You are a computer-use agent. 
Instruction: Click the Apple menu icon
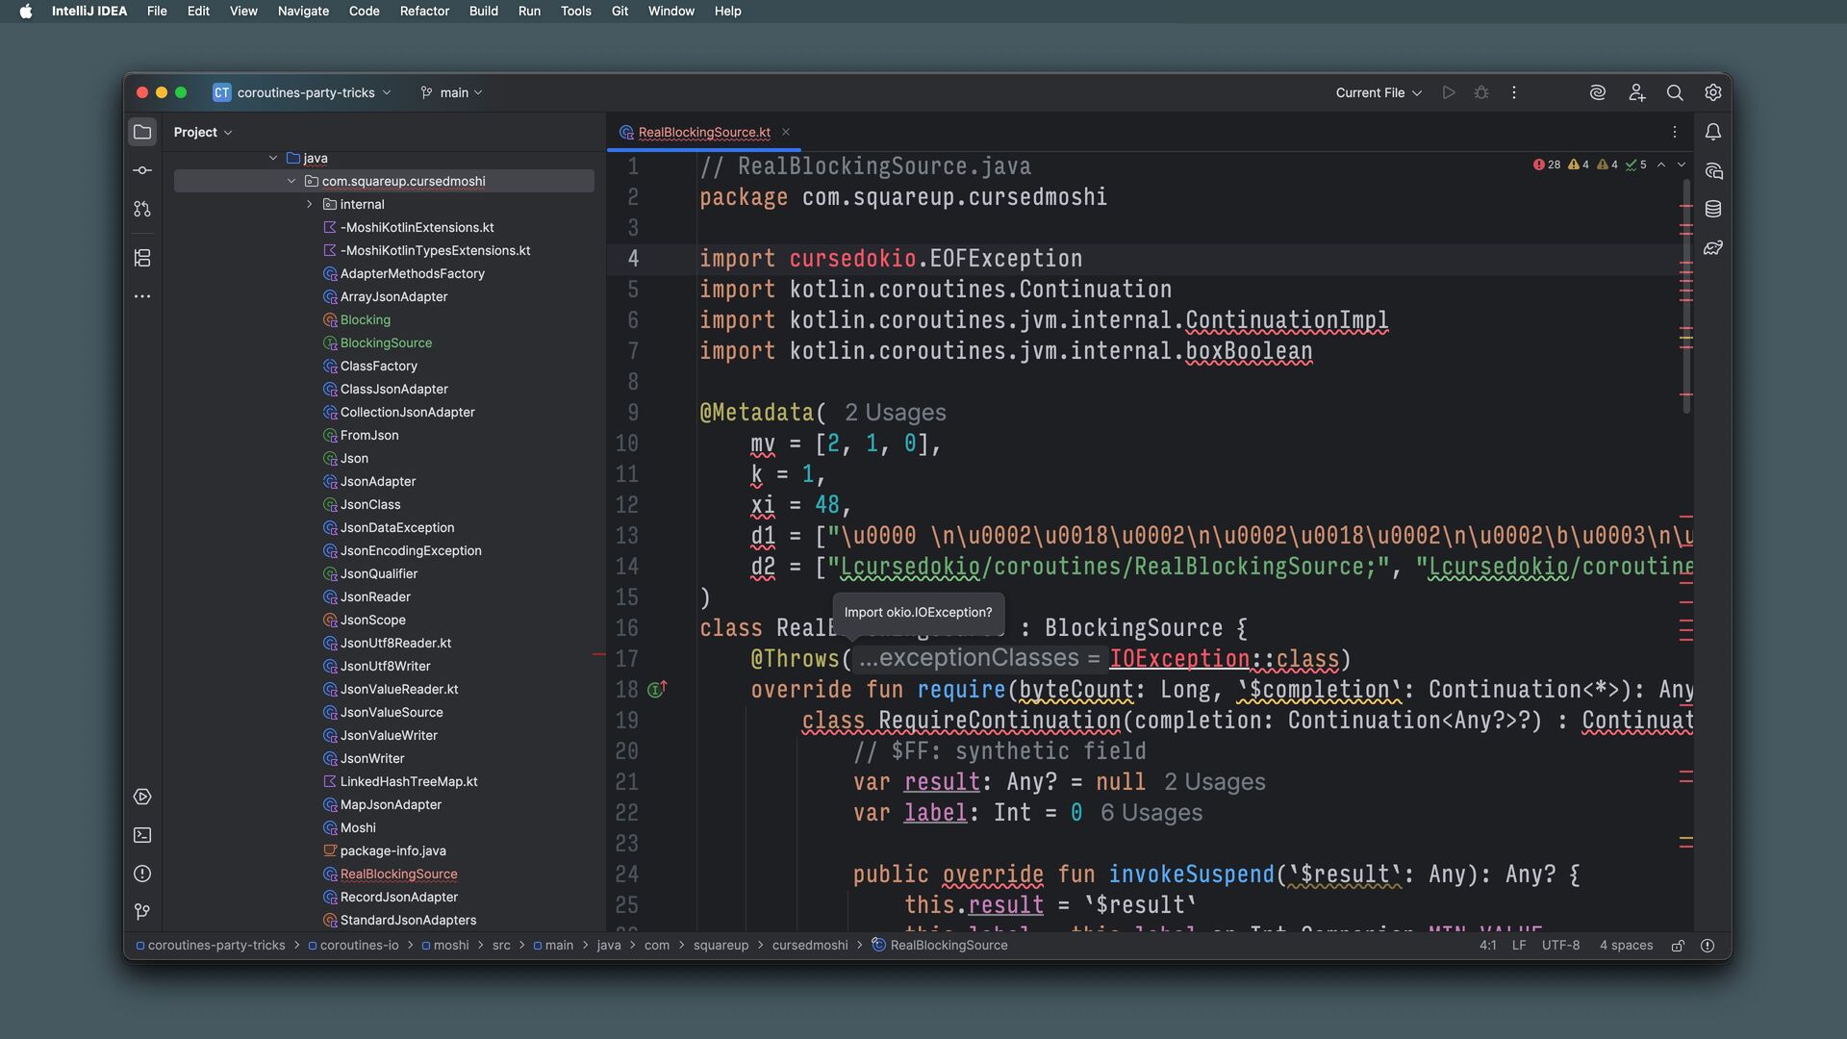point(26,11)
